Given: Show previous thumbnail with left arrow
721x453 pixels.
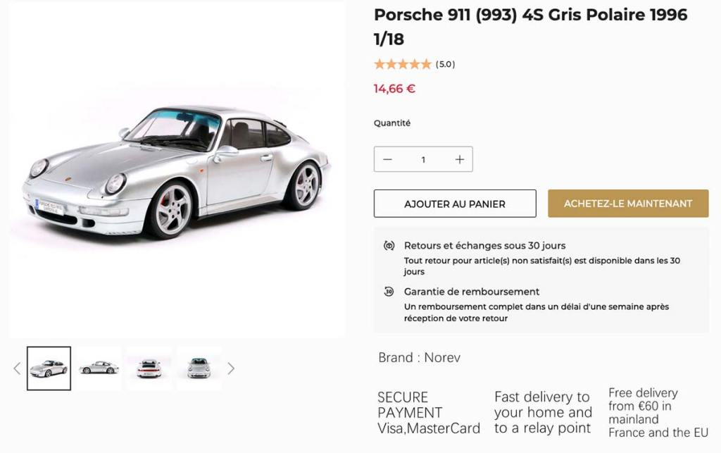Looking at the screenshot, I should [x=17, y=368].
